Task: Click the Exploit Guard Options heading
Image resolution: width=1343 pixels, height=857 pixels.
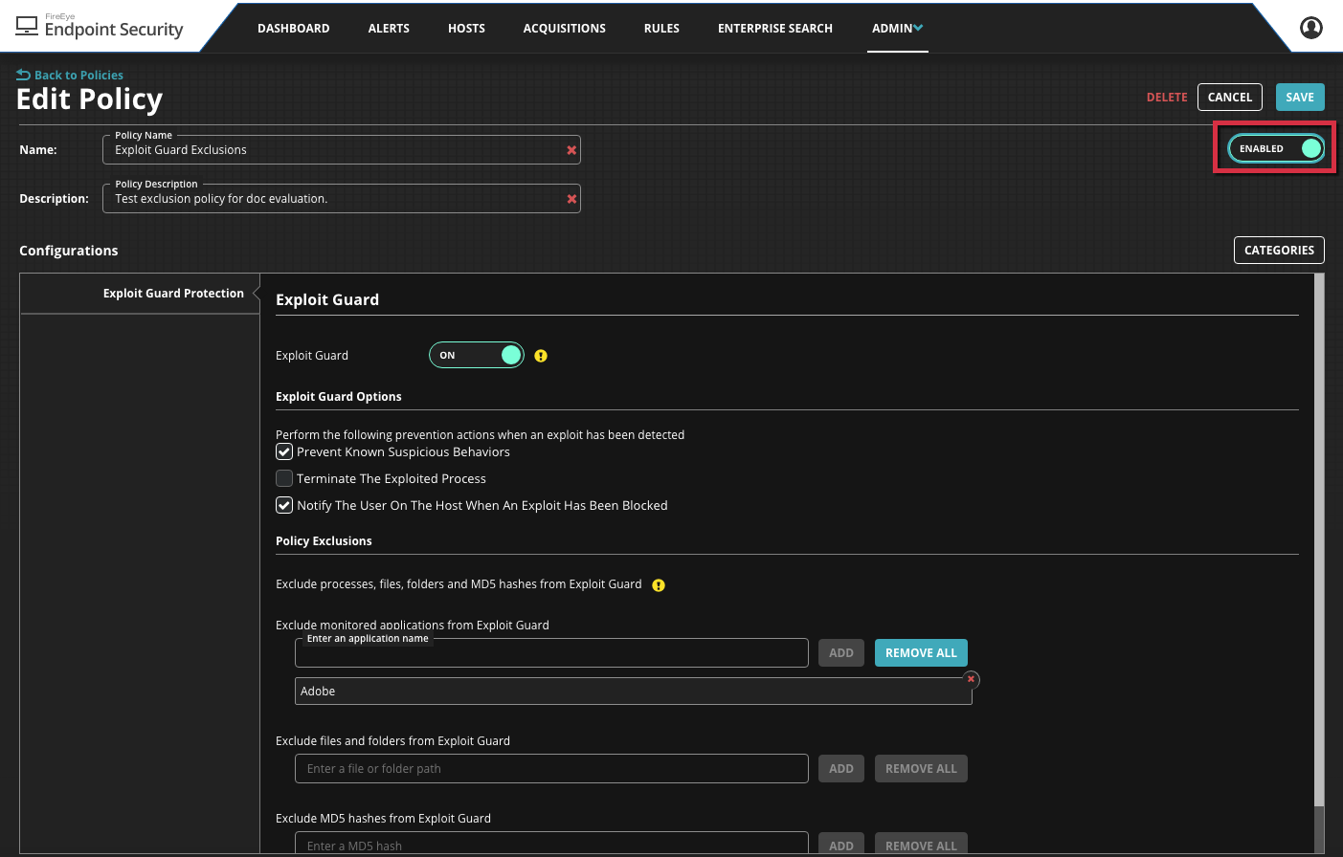Action: point(339,397)
